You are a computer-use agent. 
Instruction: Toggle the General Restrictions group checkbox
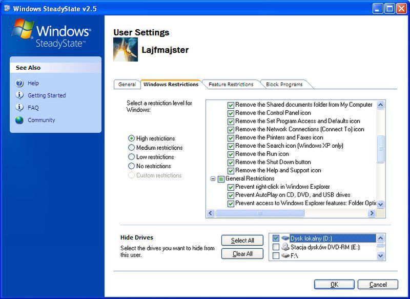tap(221, 179)
